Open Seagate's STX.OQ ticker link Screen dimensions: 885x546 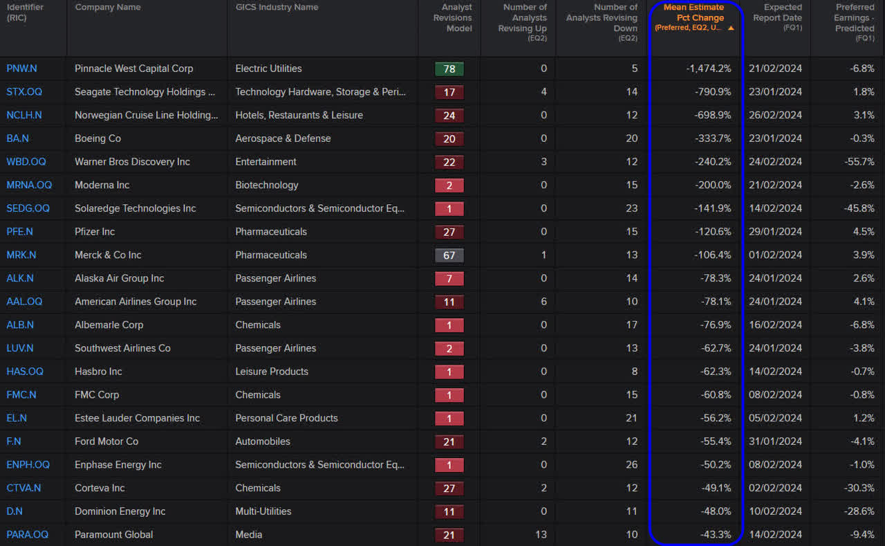[24, 91]
